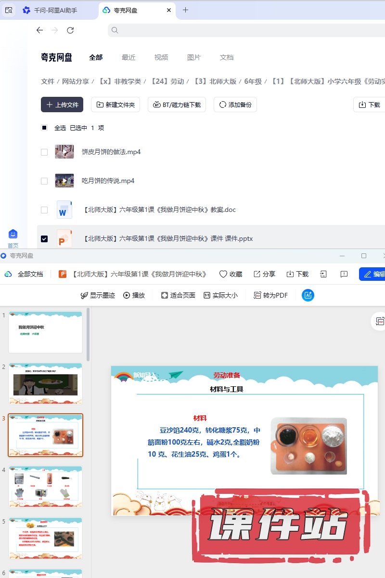Screen dimensions: 385x578
Task: Click the feedback message icon beside 下载
Action: point(344,274)
